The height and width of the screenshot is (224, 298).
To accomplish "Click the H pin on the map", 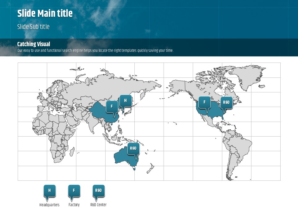I will click(125, 101).
